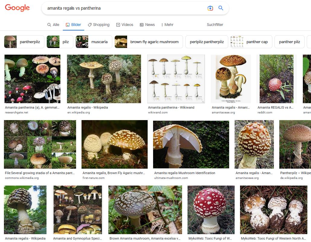Open Amanita regalis Wikipedia image result
311x242 pixels.
point(104,79)
